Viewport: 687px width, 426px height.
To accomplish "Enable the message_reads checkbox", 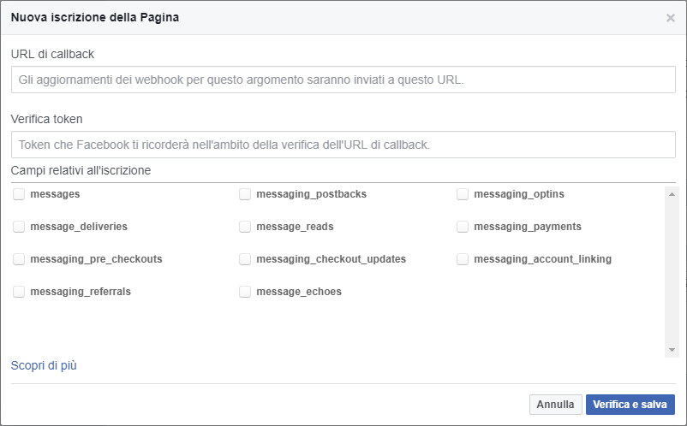I will 245,227.
